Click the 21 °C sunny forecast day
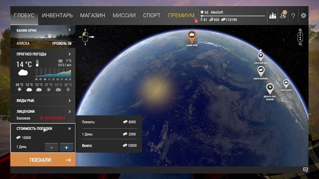The width and height of the screenshot is (319, 179). [x=49, y=88]
